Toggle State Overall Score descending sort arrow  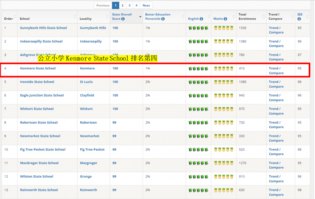140,17
